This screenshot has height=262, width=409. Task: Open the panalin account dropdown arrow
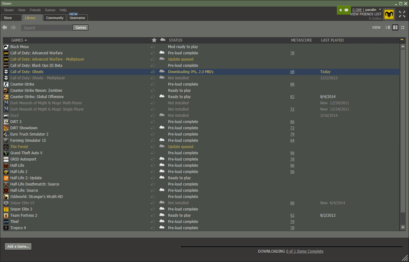click(379, 10)
